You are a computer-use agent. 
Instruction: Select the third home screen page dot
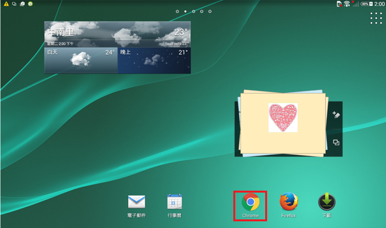(194, 11)
